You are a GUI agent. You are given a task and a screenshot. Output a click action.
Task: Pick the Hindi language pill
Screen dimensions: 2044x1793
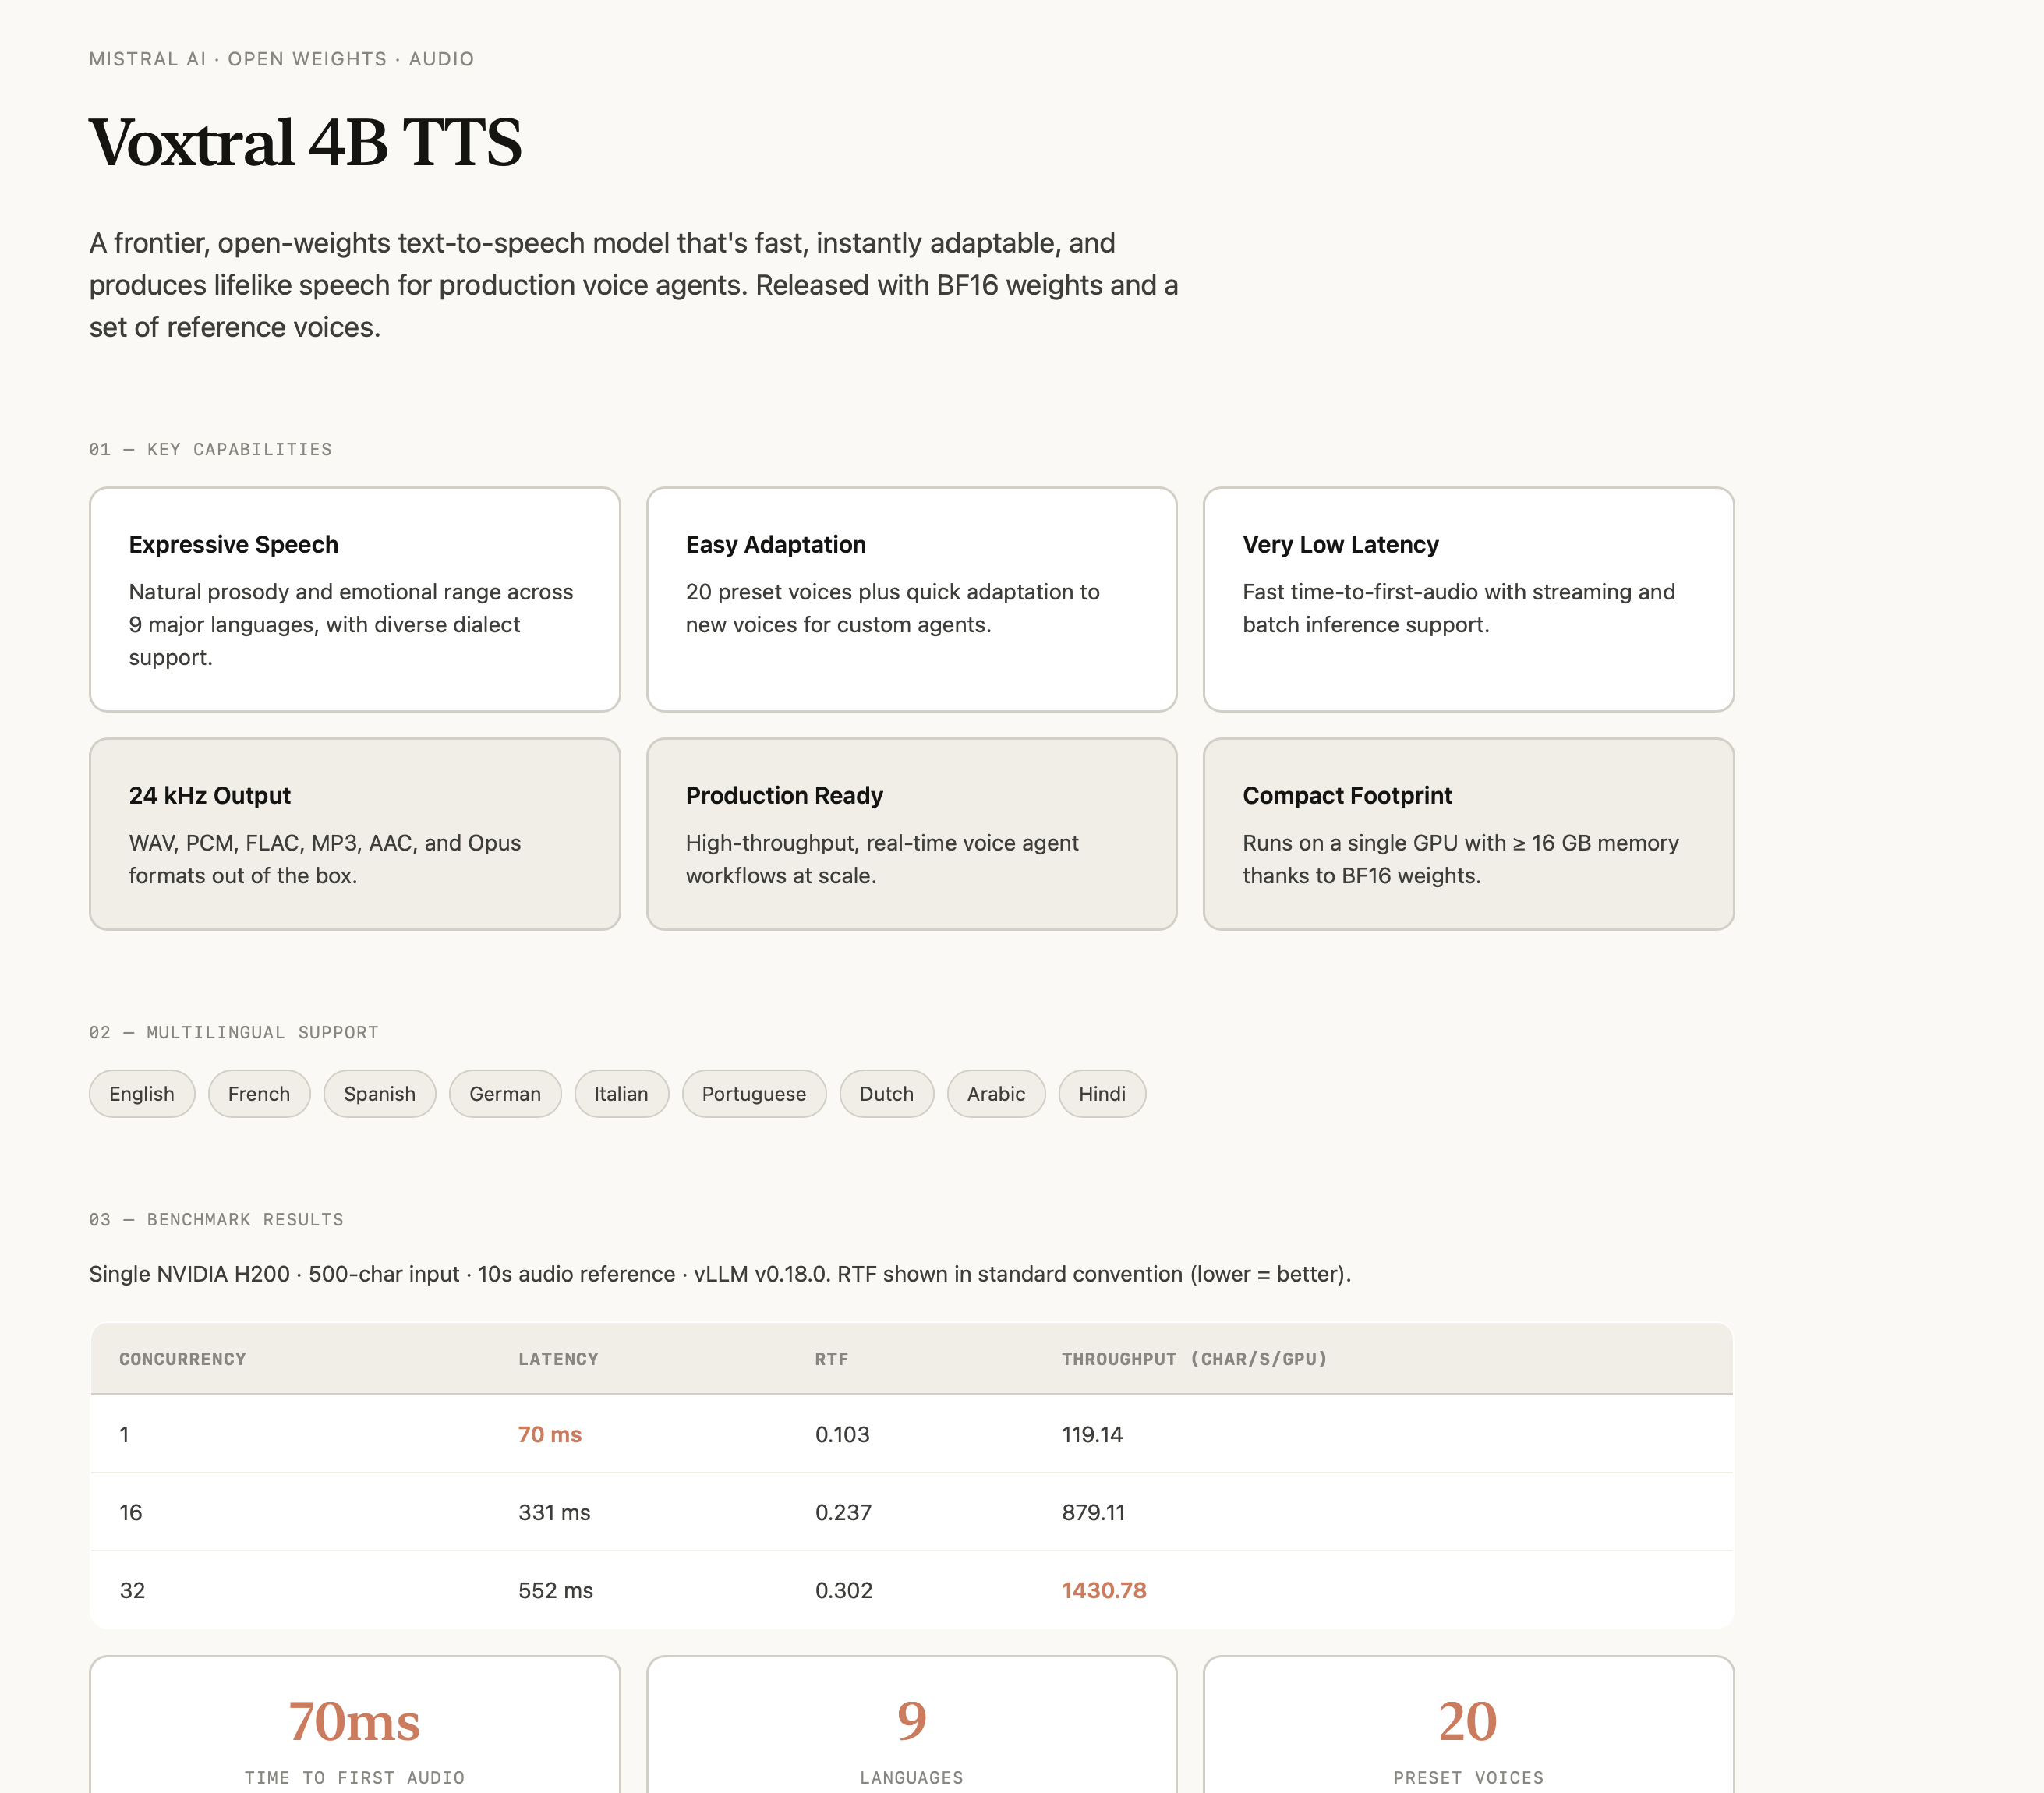click(1102, 1094)
